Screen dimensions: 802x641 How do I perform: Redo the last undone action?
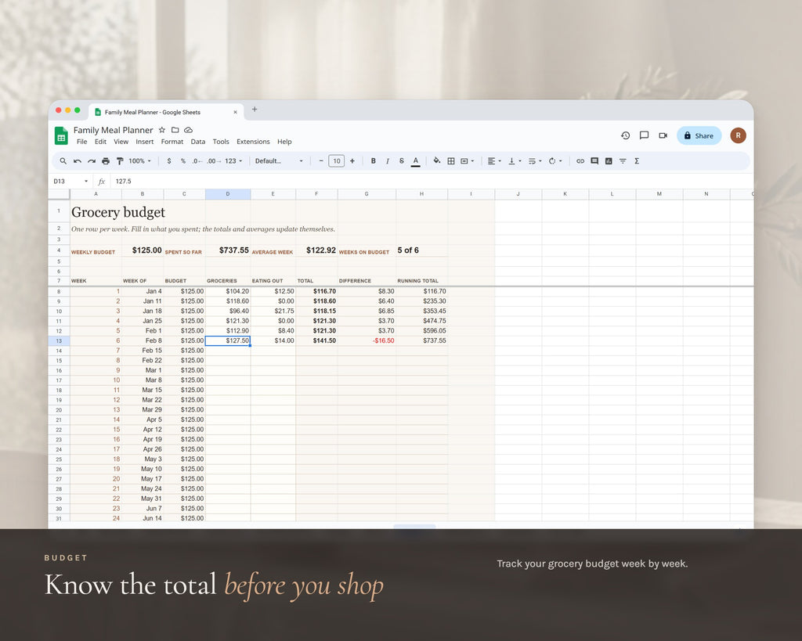(92, 161)
